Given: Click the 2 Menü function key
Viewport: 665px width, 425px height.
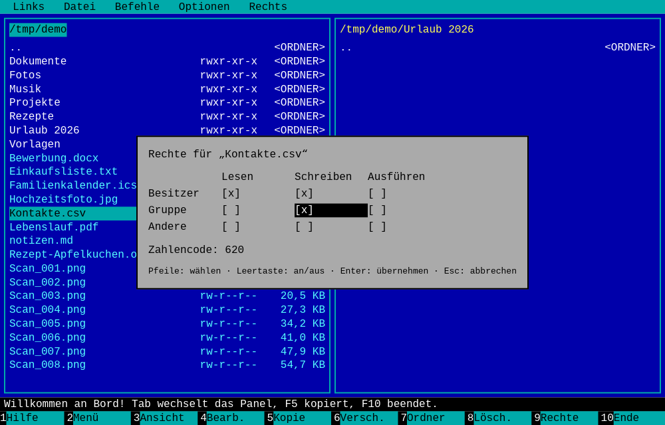Looking at the screenshot, I should 99,418.
